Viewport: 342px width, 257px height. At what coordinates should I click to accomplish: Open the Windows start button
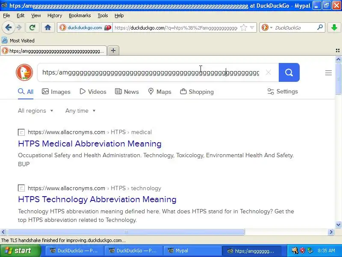pos(20,251)
